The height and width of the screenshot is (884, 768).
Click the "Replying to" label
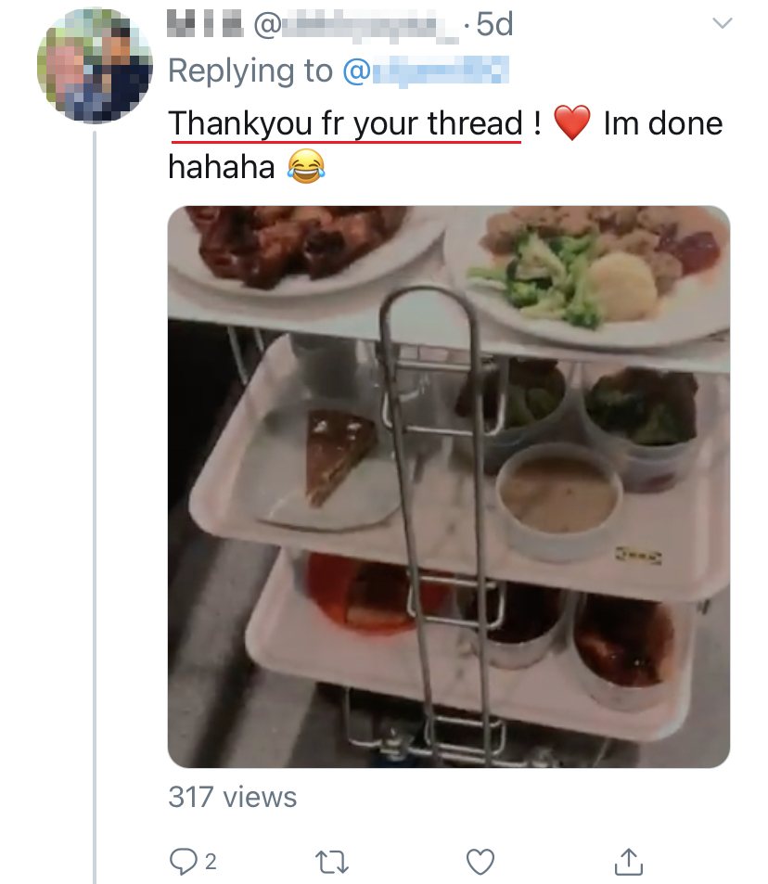(x=250, y=70)
